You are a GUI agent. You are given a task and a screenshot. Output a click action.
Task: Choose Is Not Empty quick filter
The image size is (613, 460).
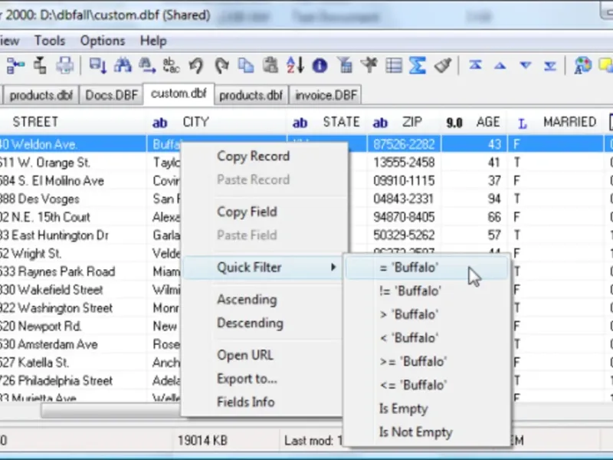click(427, 432)
